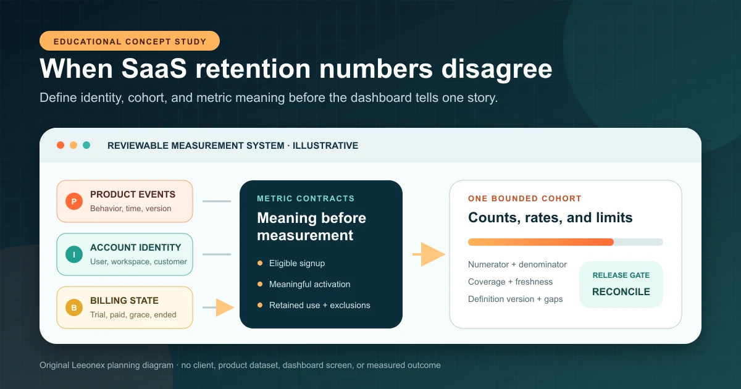
Task: Click the teal I circle icon
Action: coord(74,254)
